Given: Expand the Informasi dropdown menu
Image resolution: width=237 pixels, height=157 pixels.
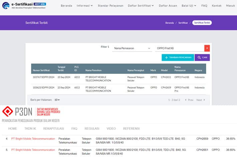Looking at the screenshot, I should (85, 6).
